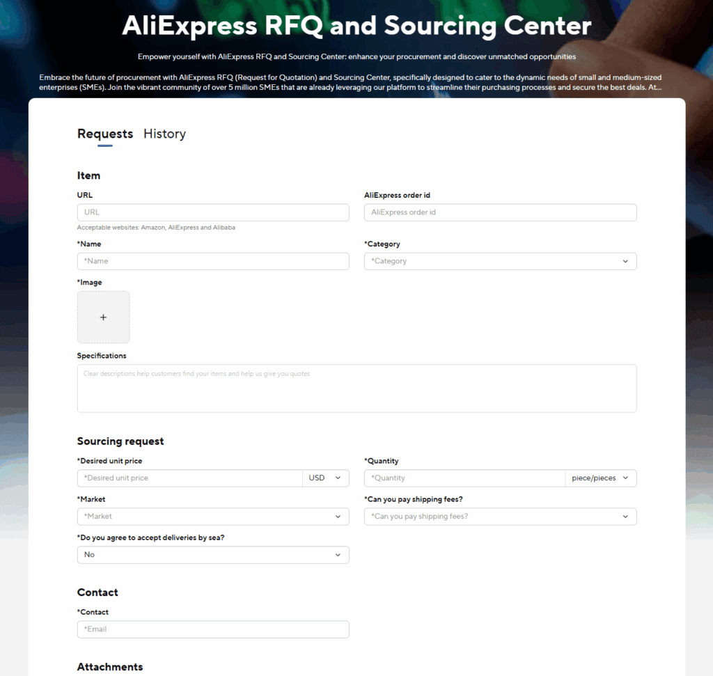Open the Can you pay shipping fees dropdown
Screen dimensions: 713x676
coord(500,517)
